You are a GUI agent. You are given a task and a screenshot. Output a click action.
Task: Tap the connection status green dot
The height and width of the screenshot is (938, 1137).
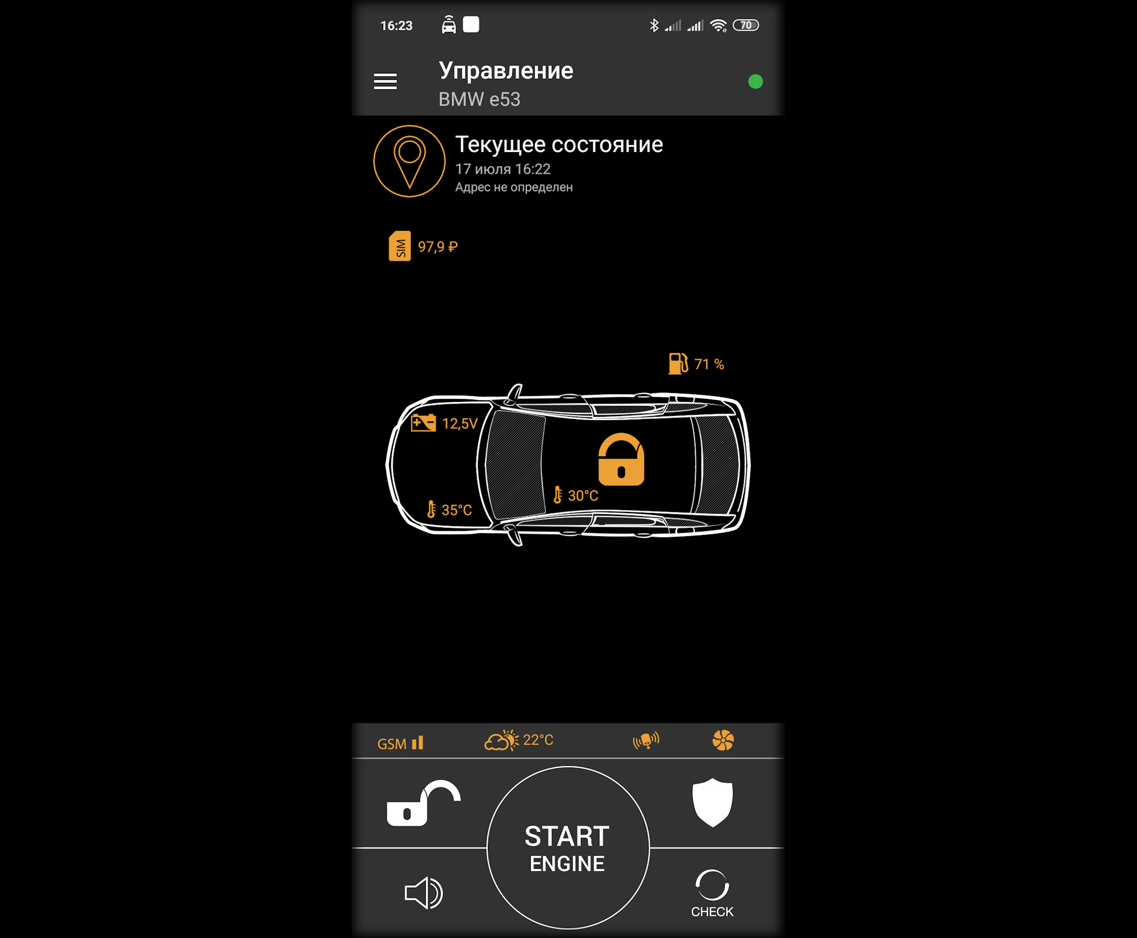[756, 81]
